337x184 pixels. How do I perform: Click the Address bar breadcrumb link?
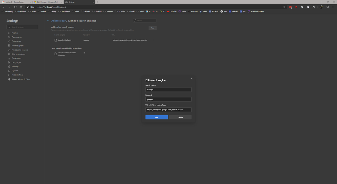(x=58, y=21)
